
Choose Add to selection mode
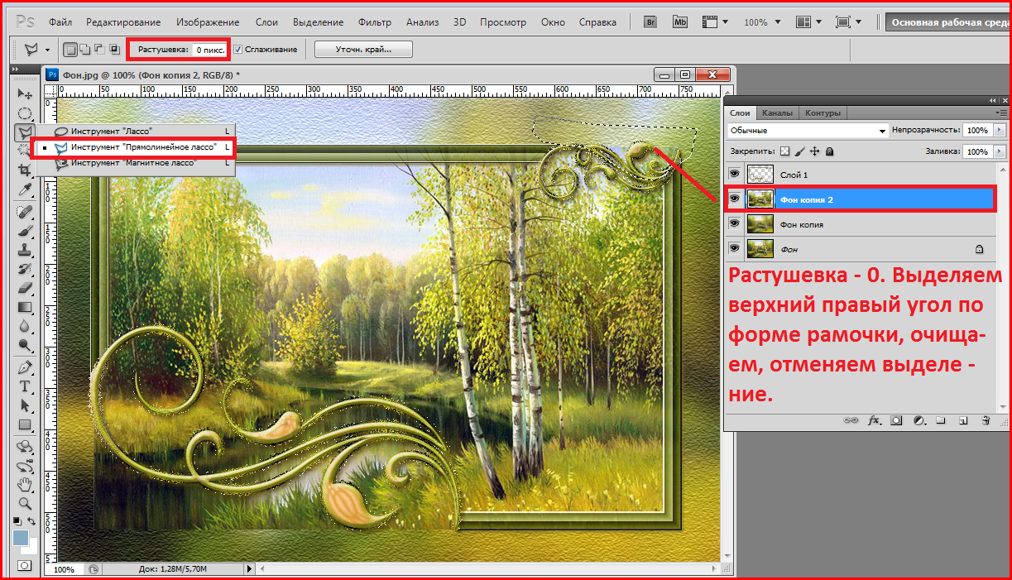click(x=84, y=50)
